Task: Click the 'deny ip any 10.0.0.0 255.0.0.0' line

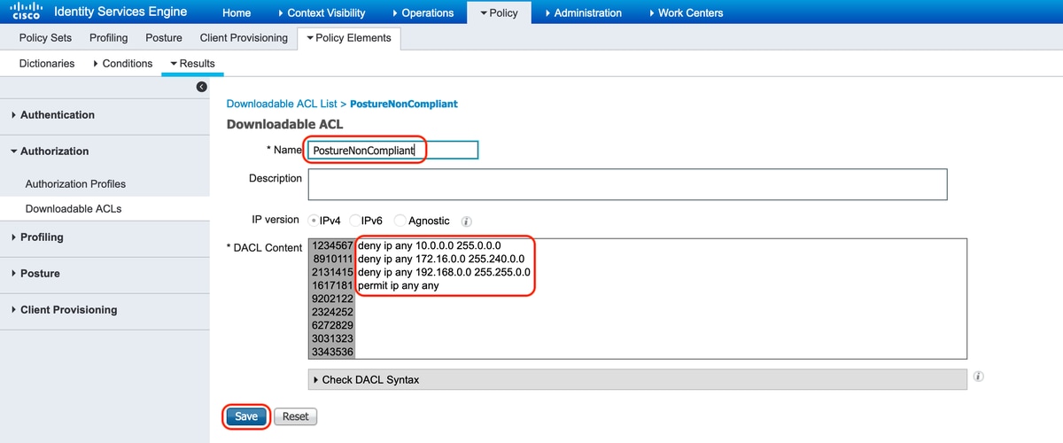Action: pos(430,245)
